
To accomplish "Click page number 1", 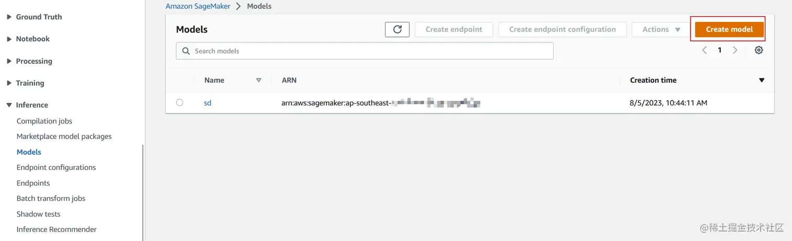I will pyautogui.click(x=720, y=50).
